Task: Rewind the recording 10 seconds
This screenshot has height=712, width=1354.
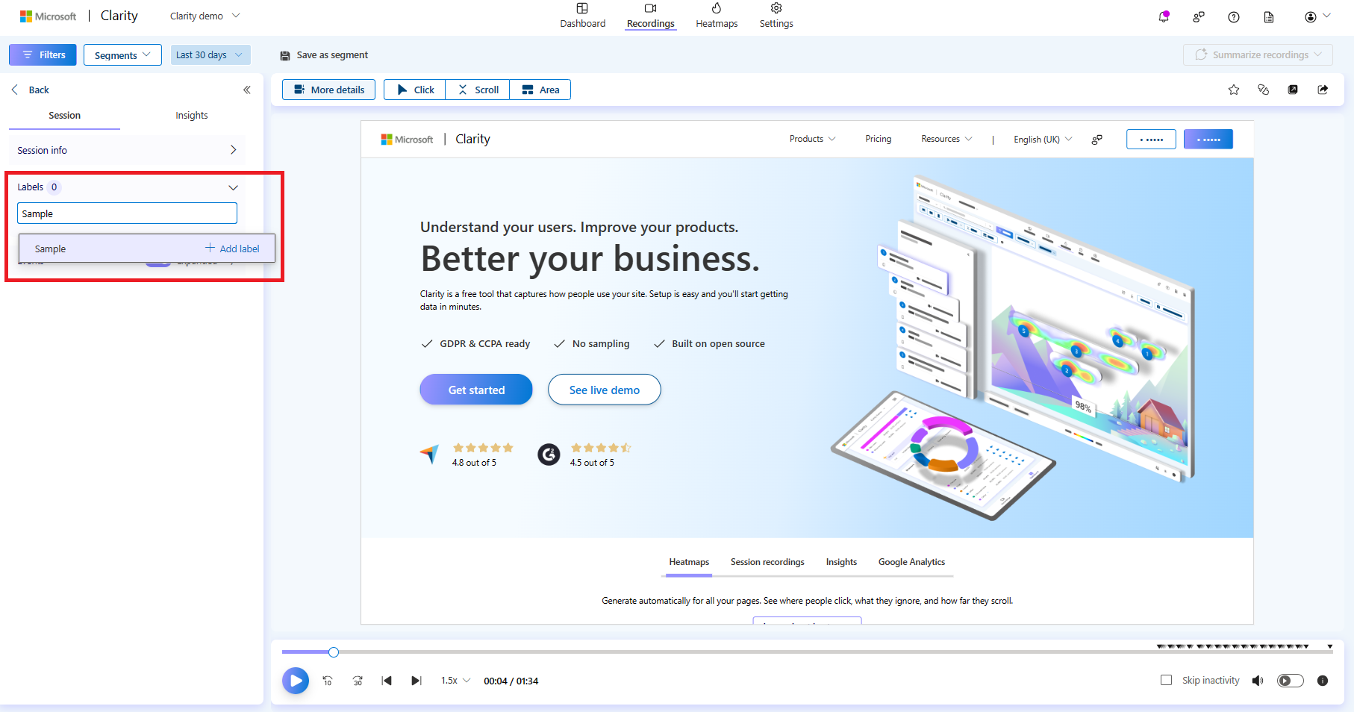Action: [328, 681]
